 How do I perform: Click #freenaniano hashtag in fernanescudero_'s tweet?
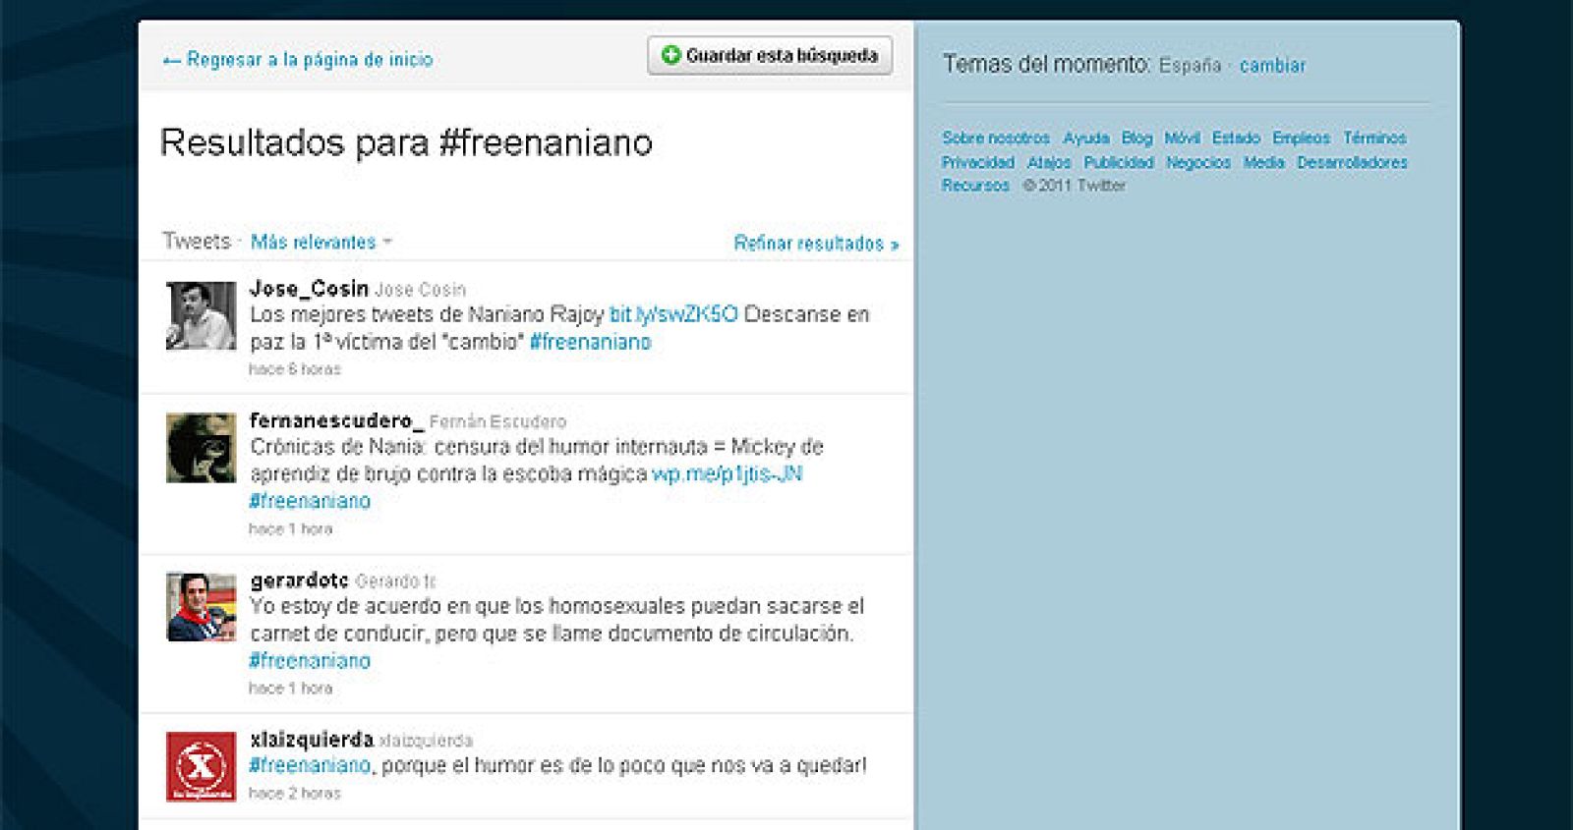point(310,501)
